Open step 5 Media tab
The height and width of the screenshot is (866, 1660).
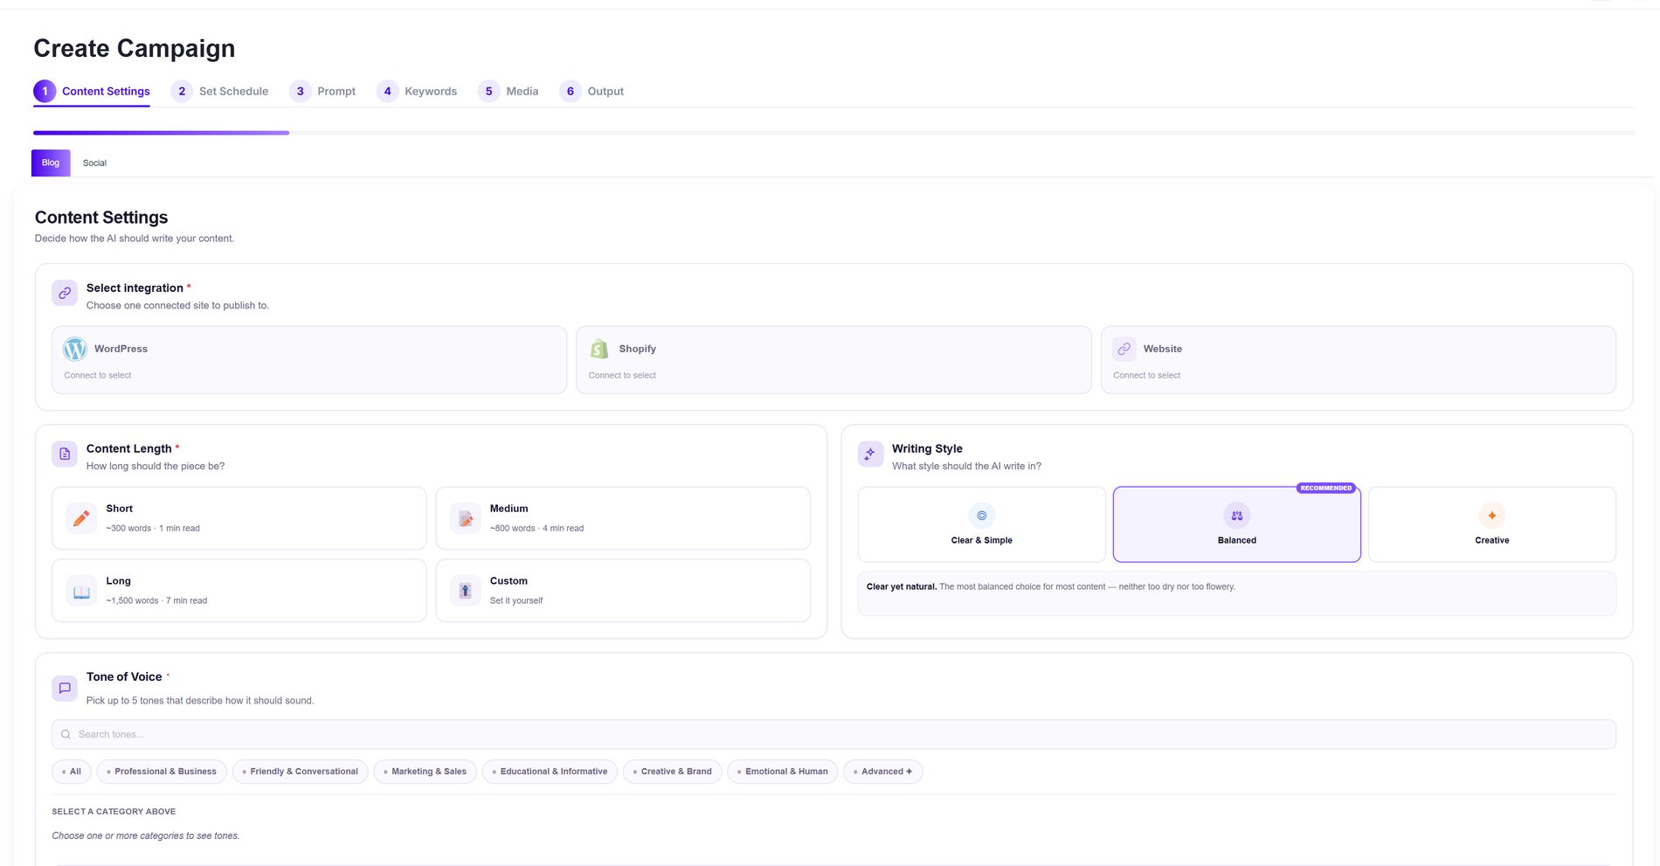click(x=508, y=91)
